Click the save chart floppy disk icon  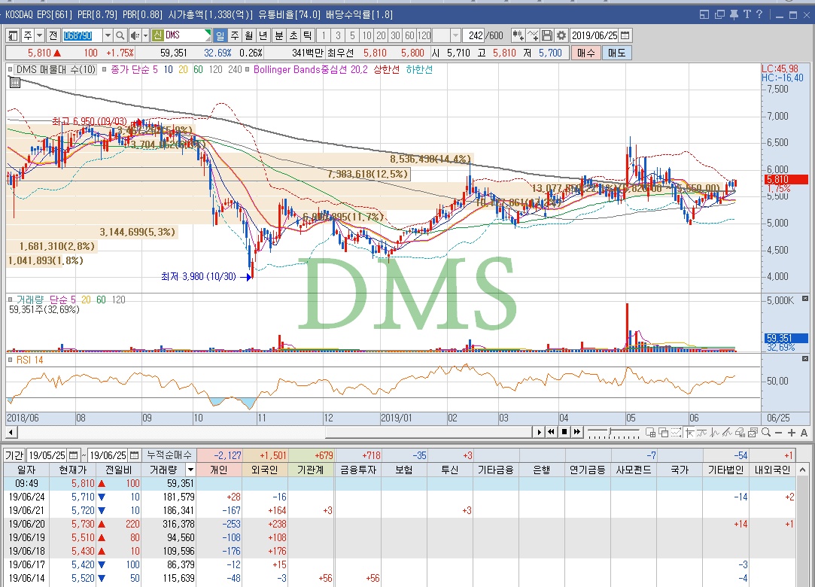click(547, 35)
